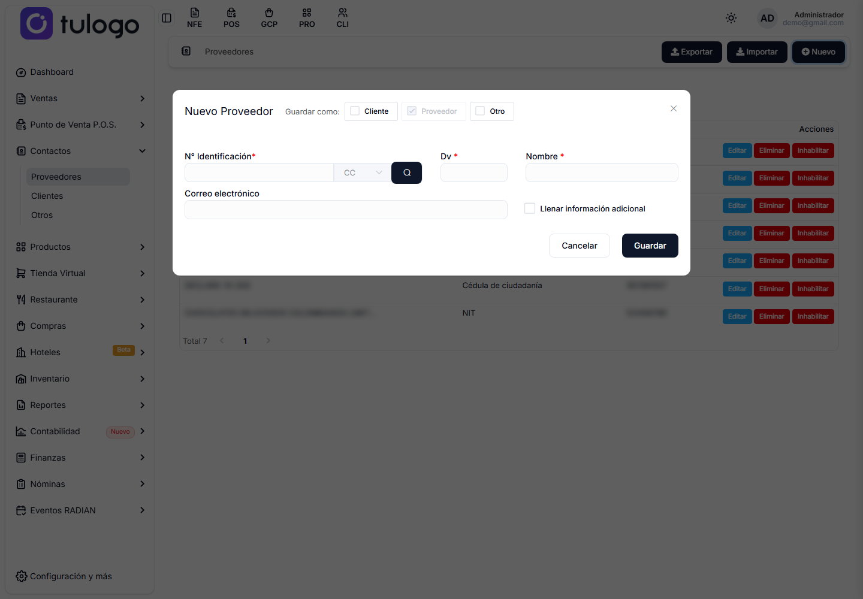
Task: Go to next page arrow in pagination
Action: [x=268, y=341]
